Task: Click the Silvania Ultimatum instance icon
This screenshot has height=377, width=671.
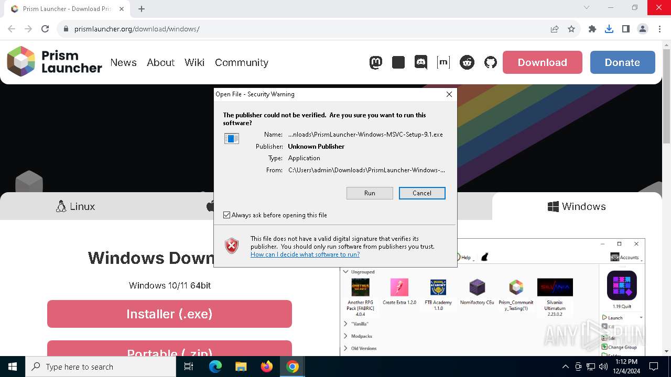Action: (555, 287)
